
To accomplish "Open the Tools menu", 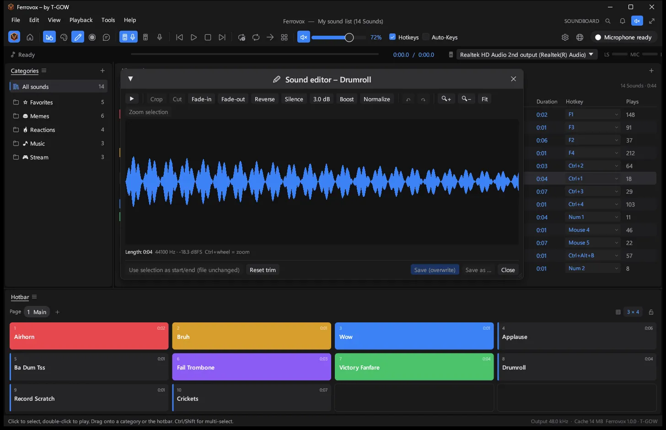I will pos(108,20).
